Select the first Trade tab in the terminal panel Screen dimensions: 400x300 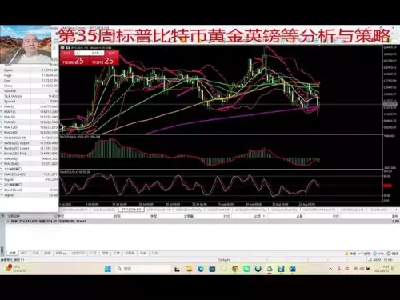tap(12, 253)
